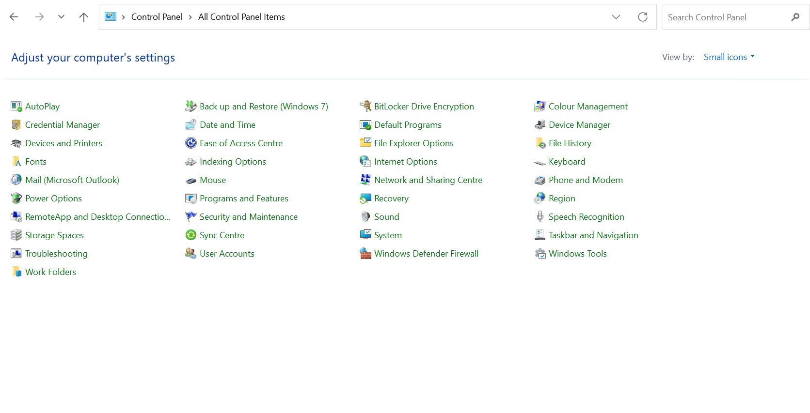Image resolution: width=810 pixels, height=413 pixels.
Task: Open the AutoPlay icon
Action: click(x=16, y=107)
